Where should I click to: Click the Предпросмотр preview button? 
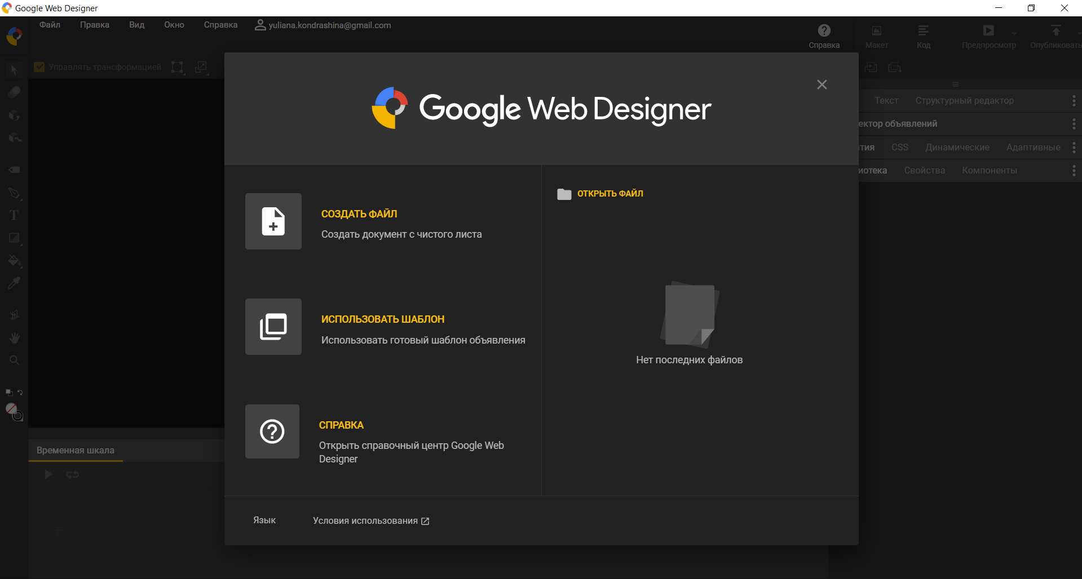pyautogui.click(x=988, y=37)
